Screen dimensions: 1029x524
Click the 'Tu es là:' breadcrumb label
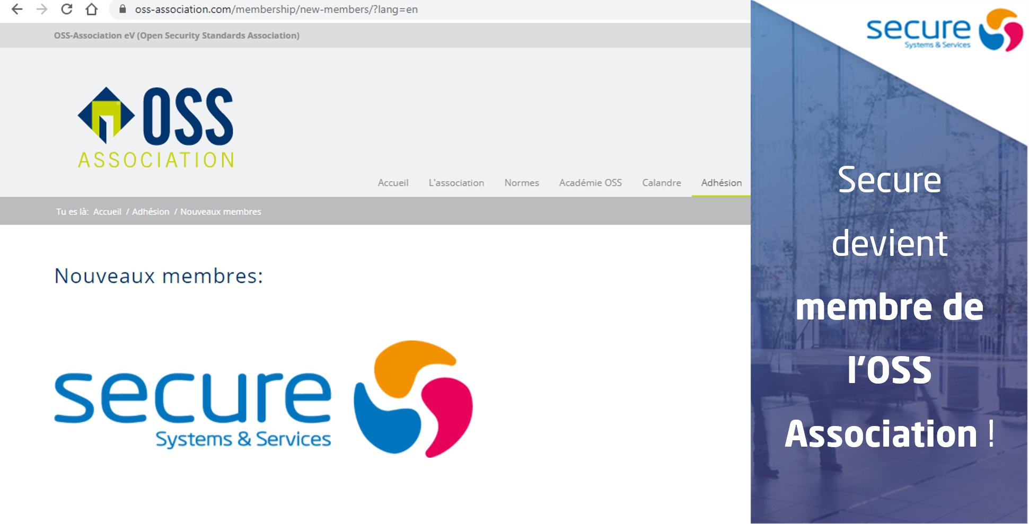[72, 211]
